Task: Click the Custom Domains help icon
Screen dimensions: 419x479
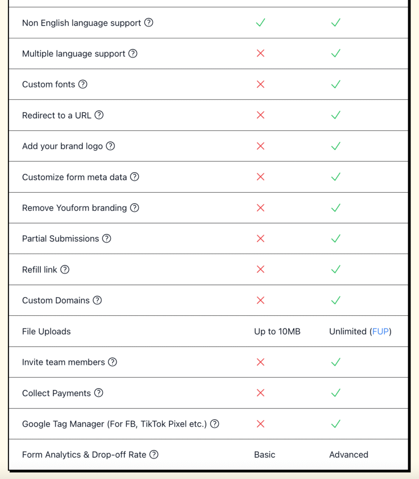Action: pos(97,300)
